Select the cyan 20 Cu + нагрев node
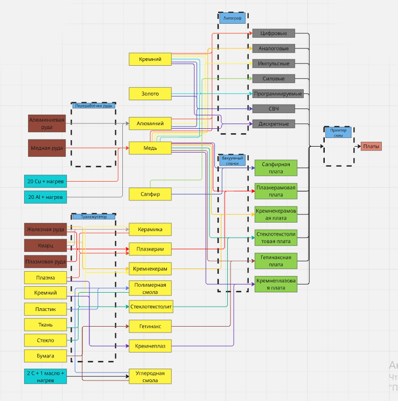Screen dimensions: 398x401 [45, 182]
